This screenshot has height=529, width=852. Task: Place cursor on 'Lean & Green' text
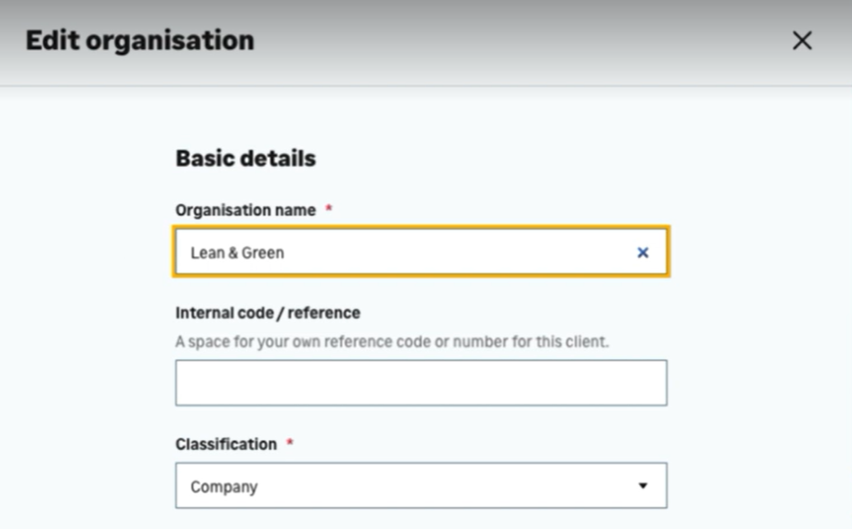coord(237,252)
